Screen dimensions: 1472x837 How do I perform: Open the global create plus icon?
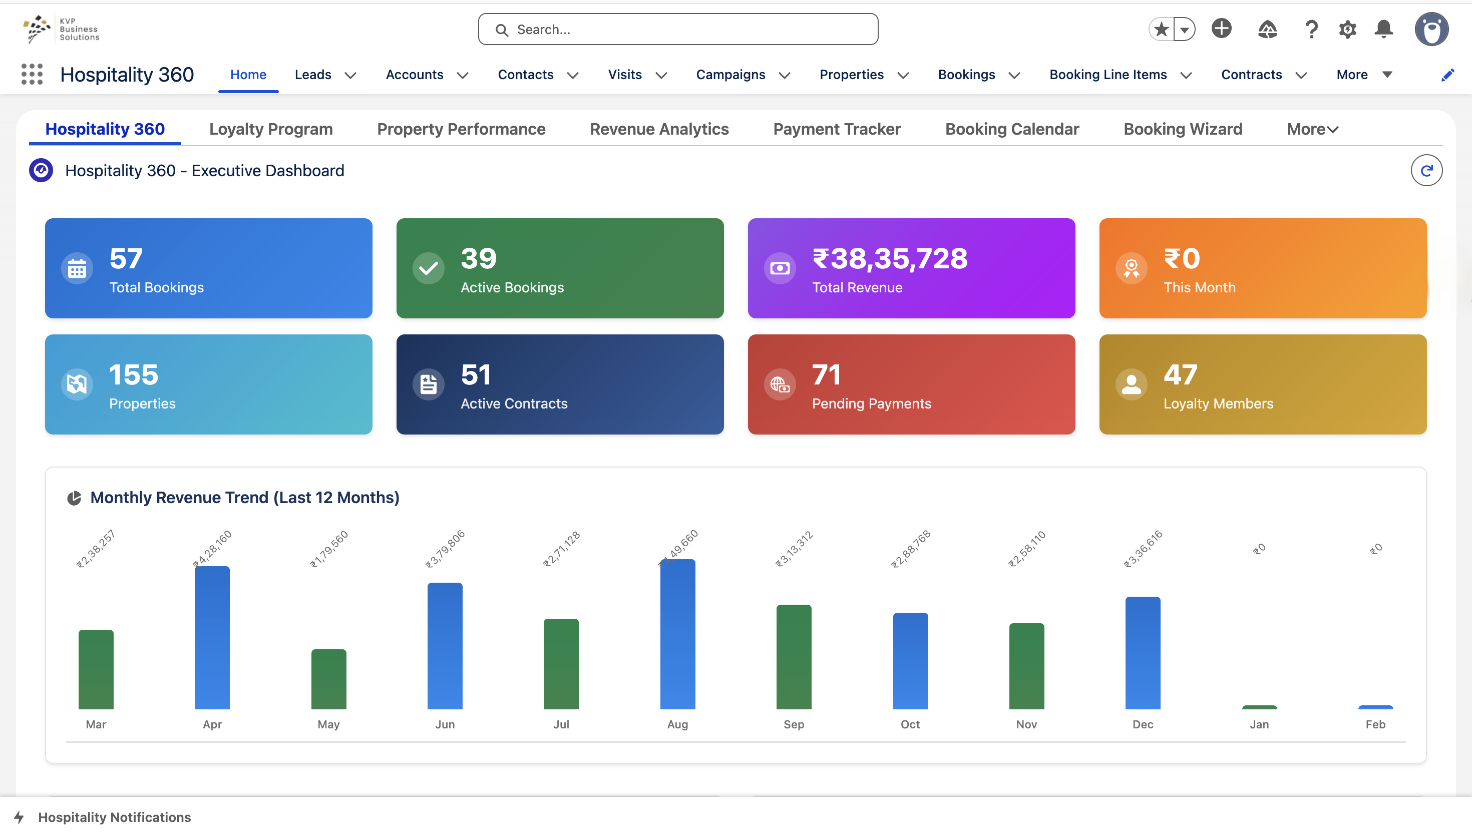pyautogui.click(x=1221, y=29)
